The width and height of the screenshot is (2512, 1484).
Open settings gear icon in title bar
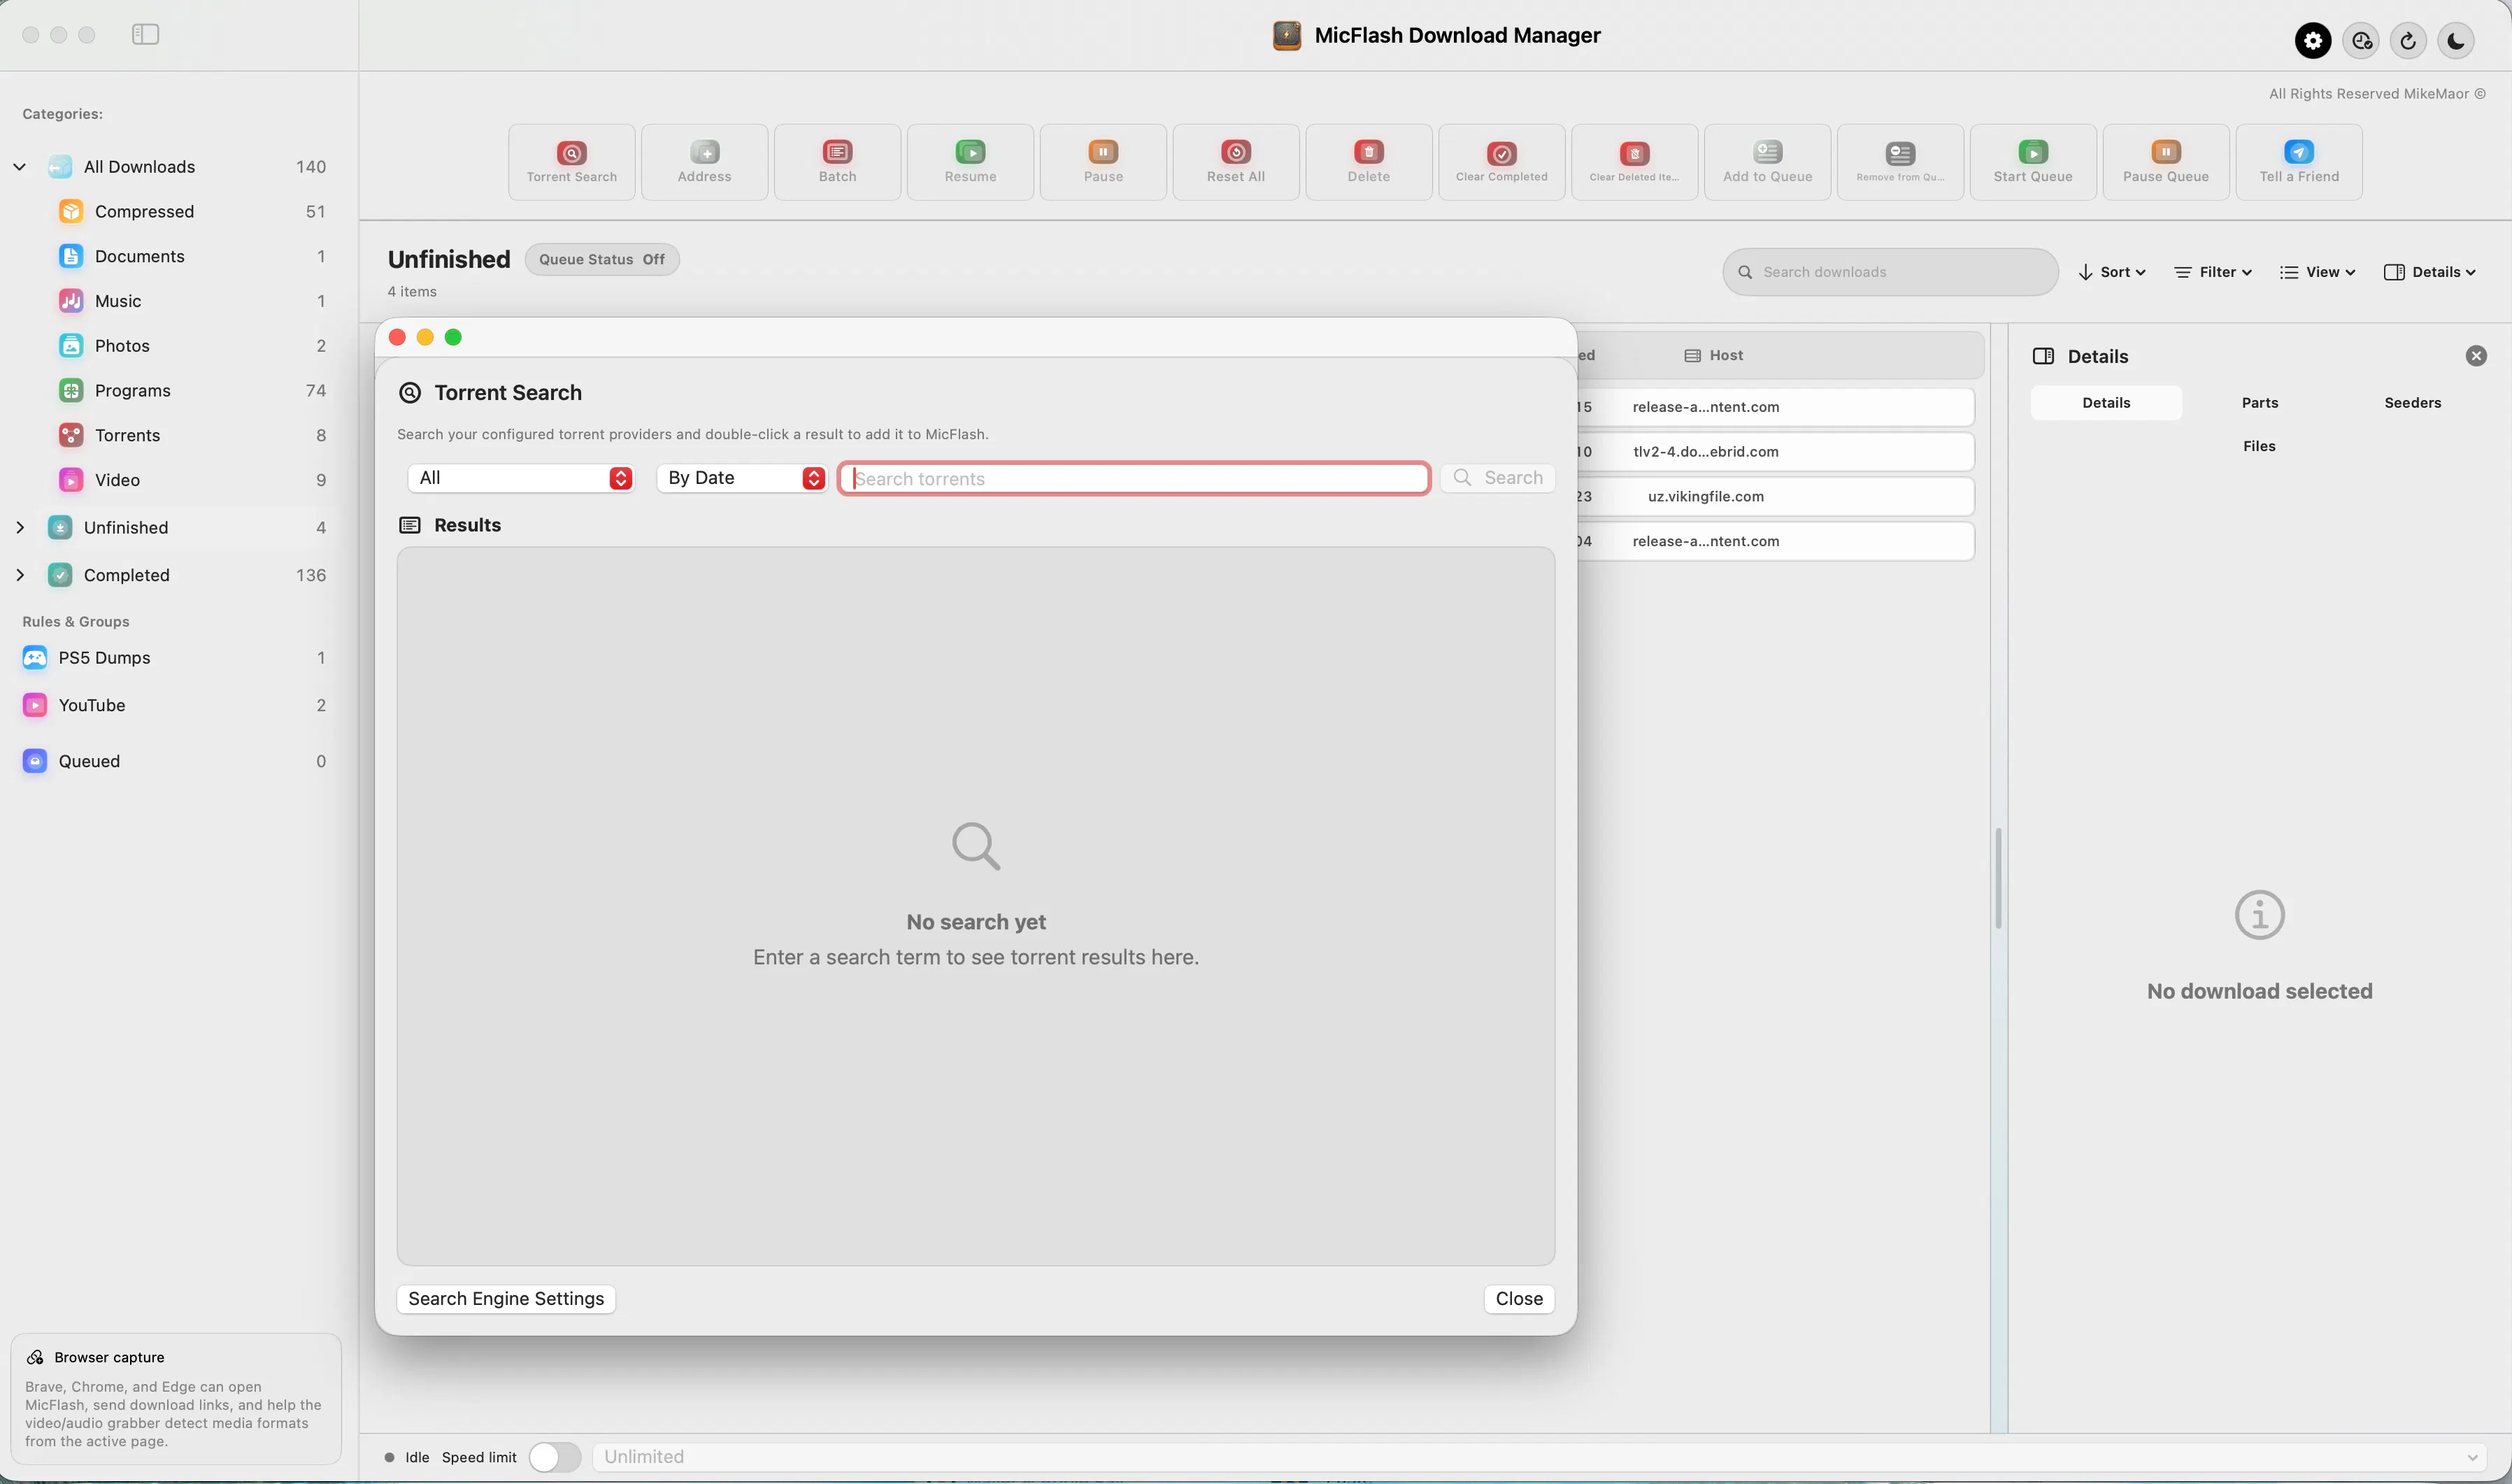pyautogui.click(x=2313, y=41)
